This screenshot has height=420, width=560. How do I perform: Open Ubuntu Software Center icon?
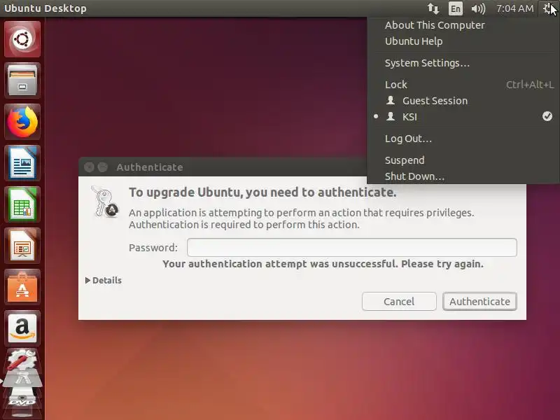pyautogui.click(x=22, y=287)
